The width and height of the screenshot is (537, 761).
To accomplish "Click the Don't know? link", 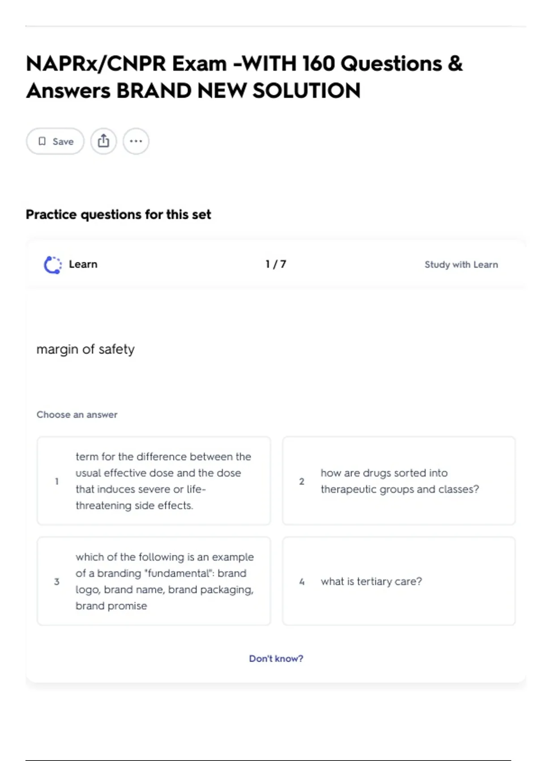I will 276,658.
